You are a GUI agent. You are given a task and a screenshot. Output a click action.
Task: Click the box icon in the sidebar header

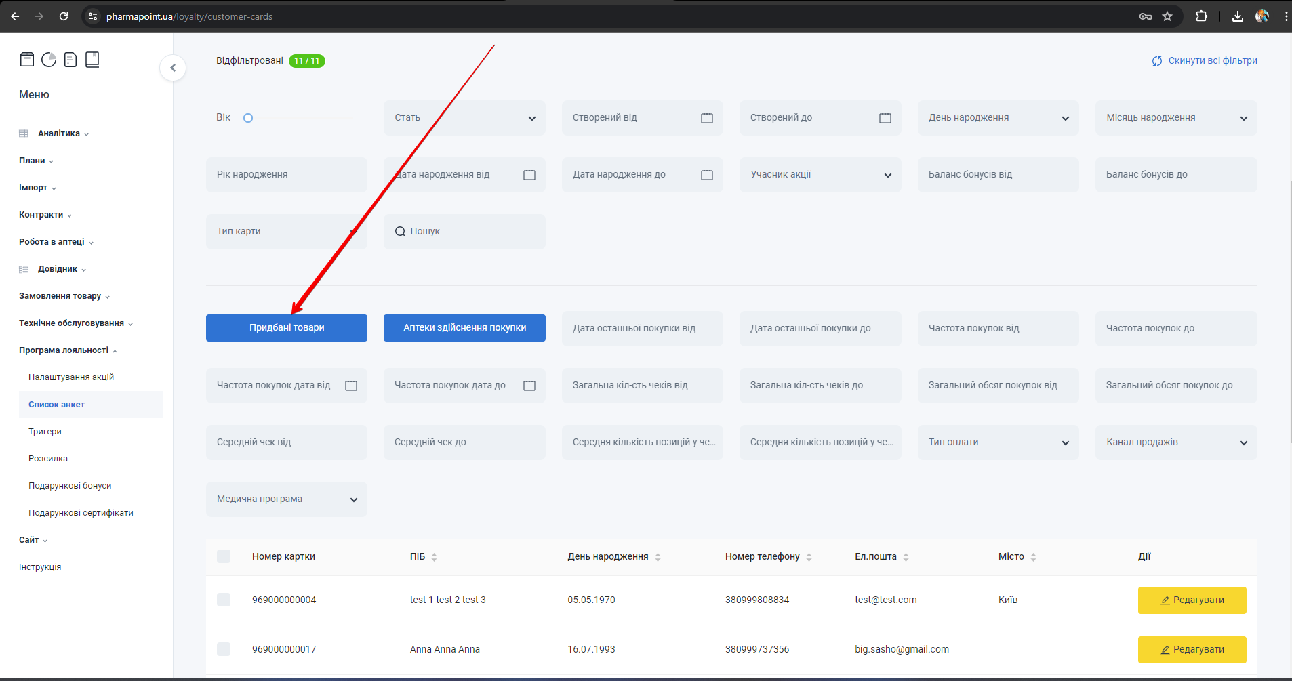click(27, 60)
